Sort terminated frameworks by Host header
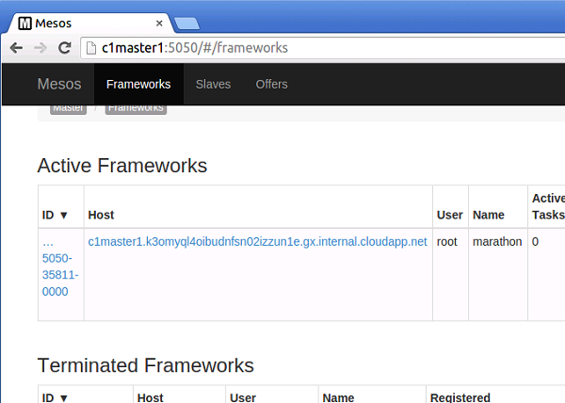Image resolution: width=565 pixels, height=403 pixels. pos(151,397)
